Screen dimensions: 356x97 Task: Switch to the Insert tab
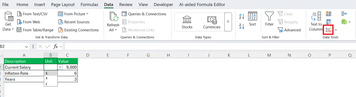pos(40,5)
